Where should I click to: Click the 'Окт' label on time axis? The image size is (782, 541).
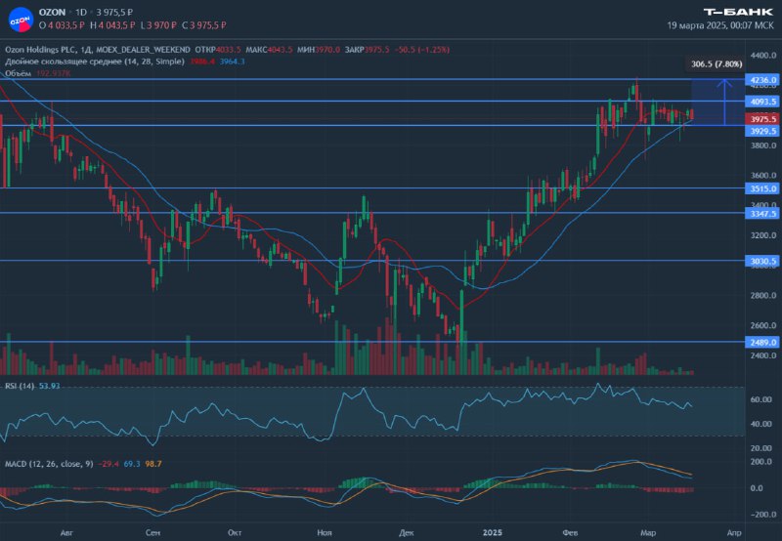(235, 533)
